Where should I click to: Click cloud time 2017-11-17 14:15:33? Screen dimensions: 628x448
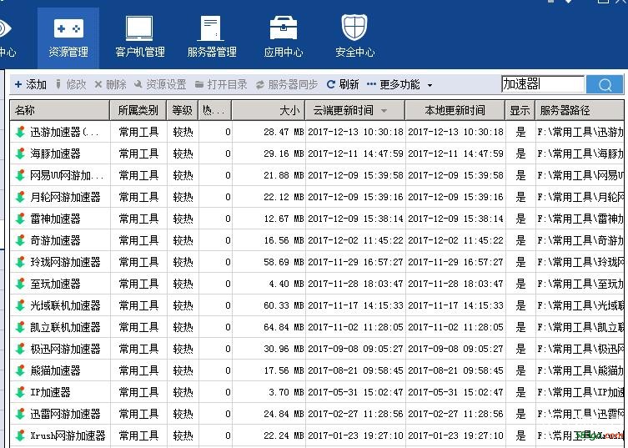(x=355, y=305)
